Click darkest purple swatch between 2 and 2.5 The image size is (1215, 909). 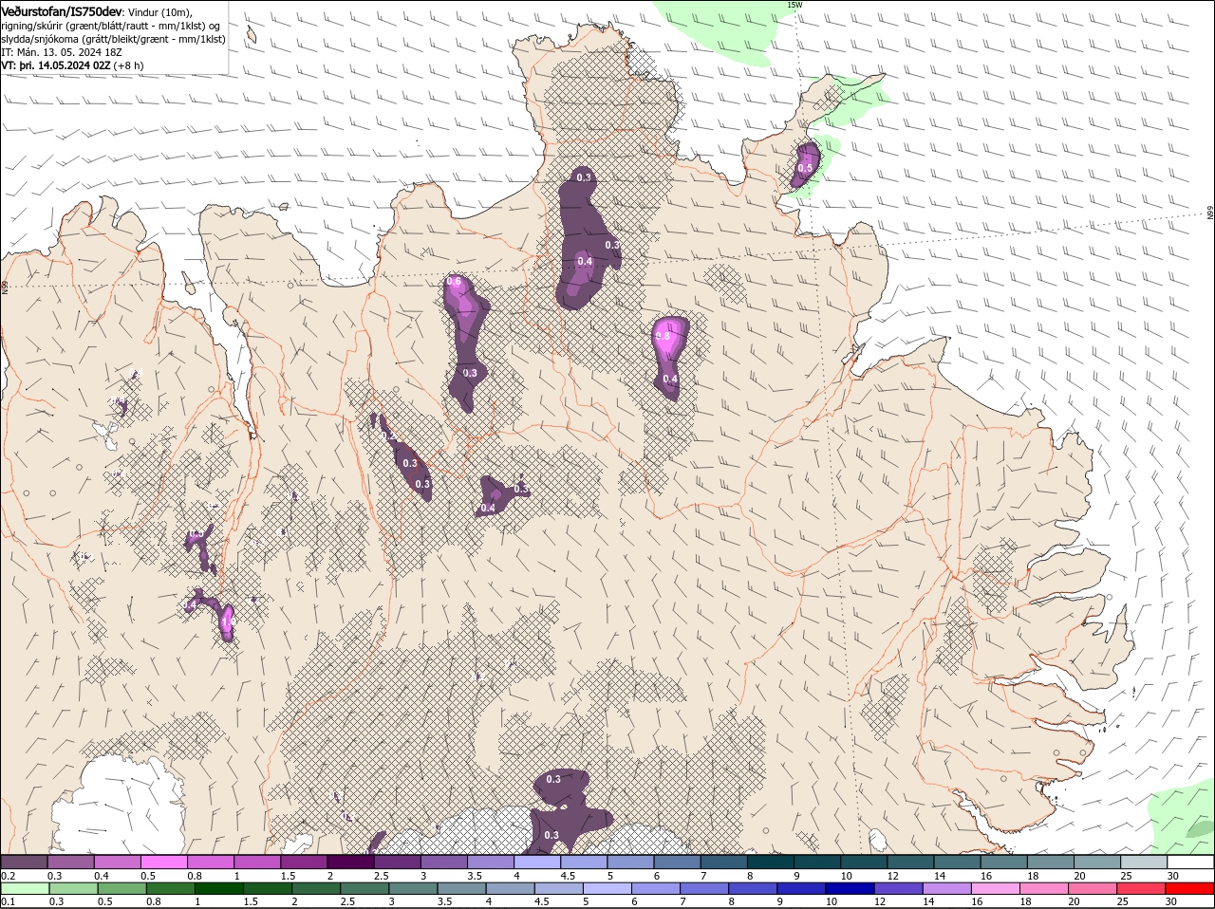click(351, 862)
